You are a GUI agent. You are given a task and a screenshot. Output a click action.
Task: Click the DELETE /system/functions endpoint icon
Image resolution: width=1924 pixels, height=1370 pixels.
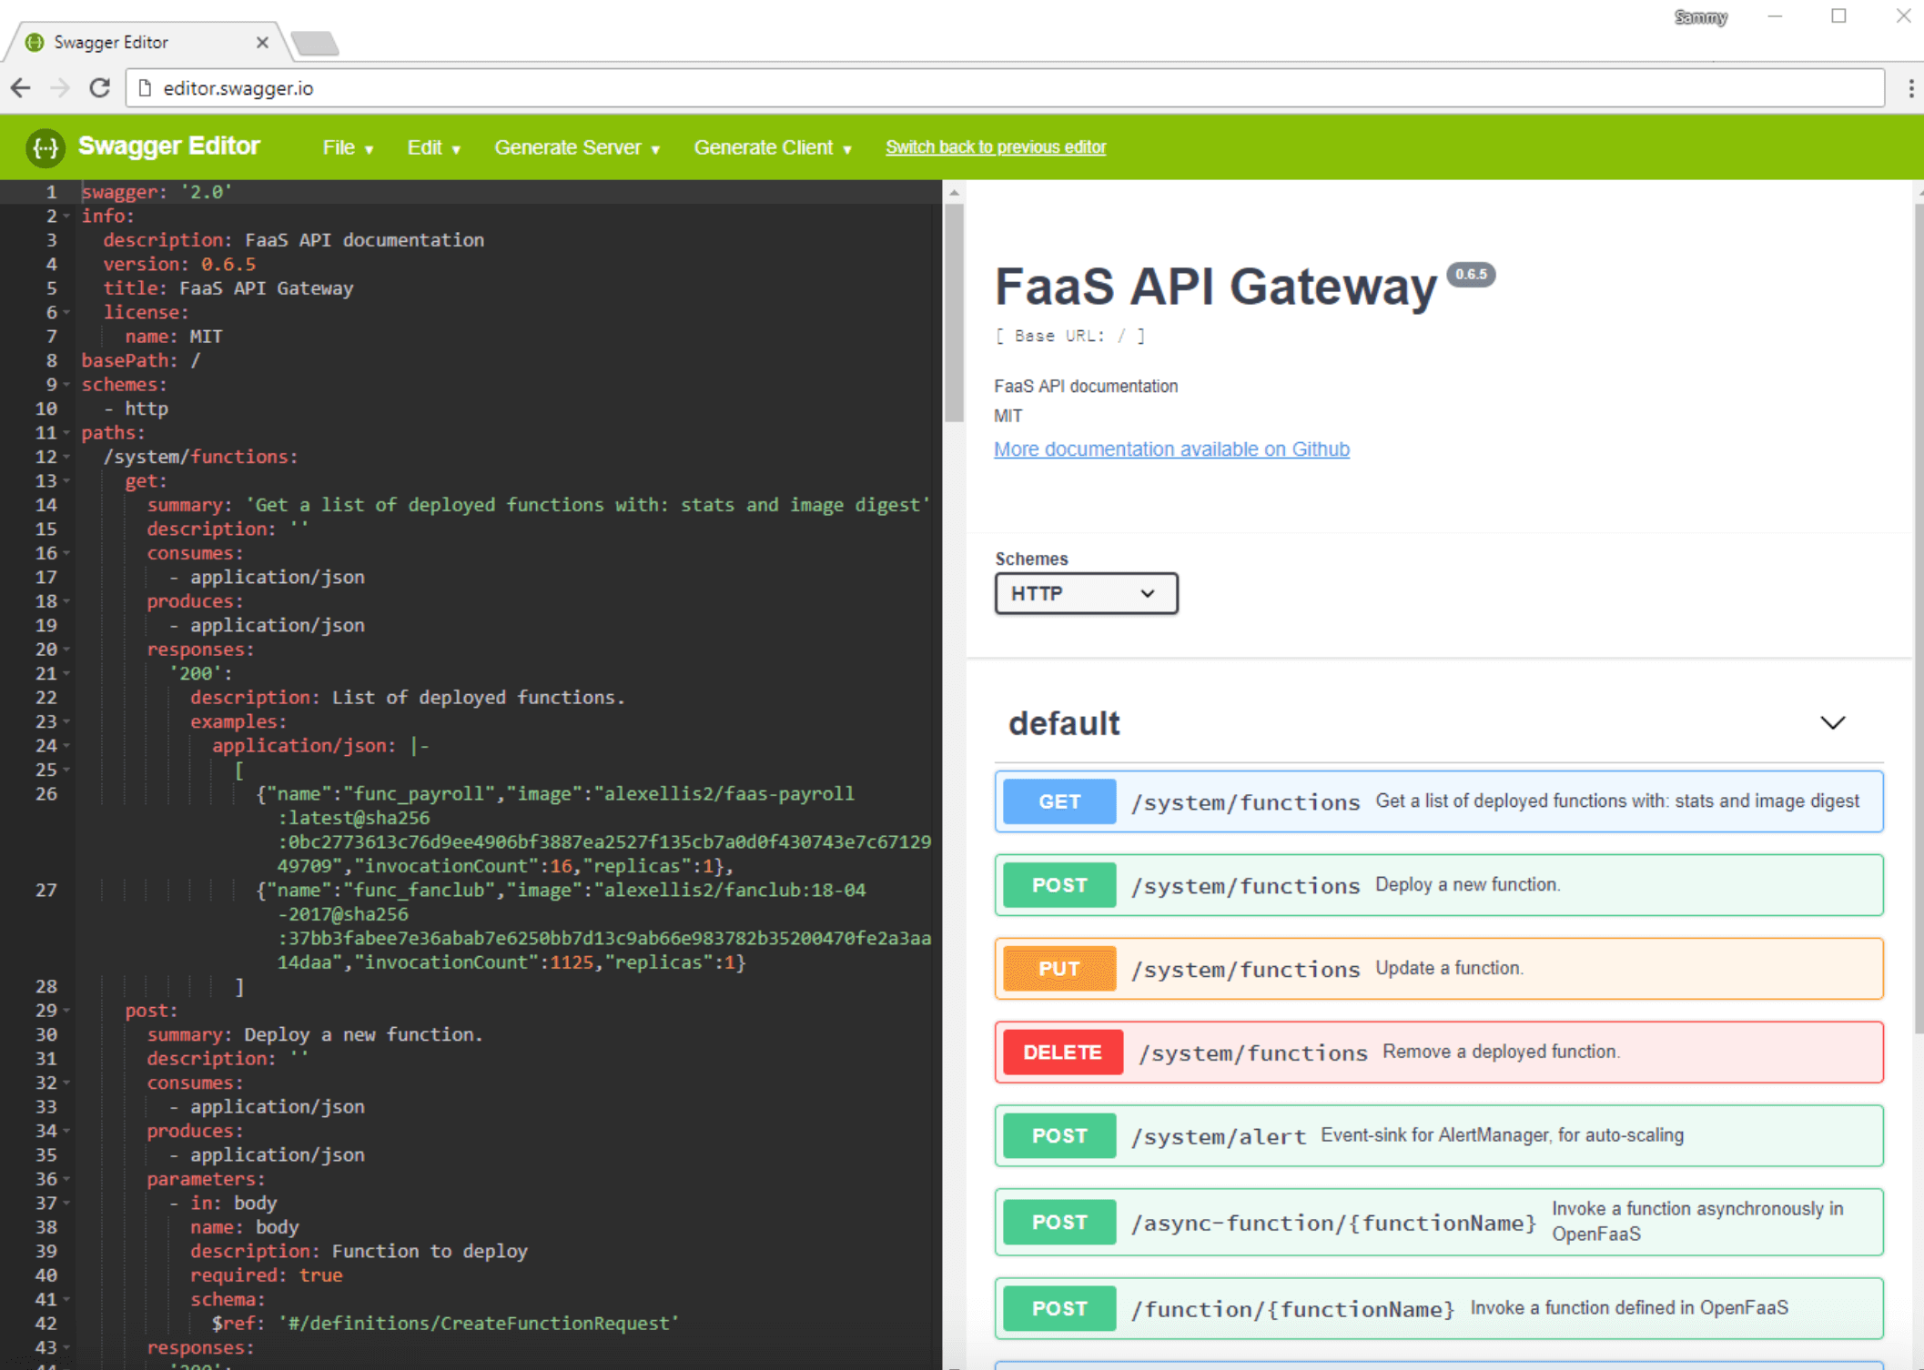(x=1060, y=1052)
